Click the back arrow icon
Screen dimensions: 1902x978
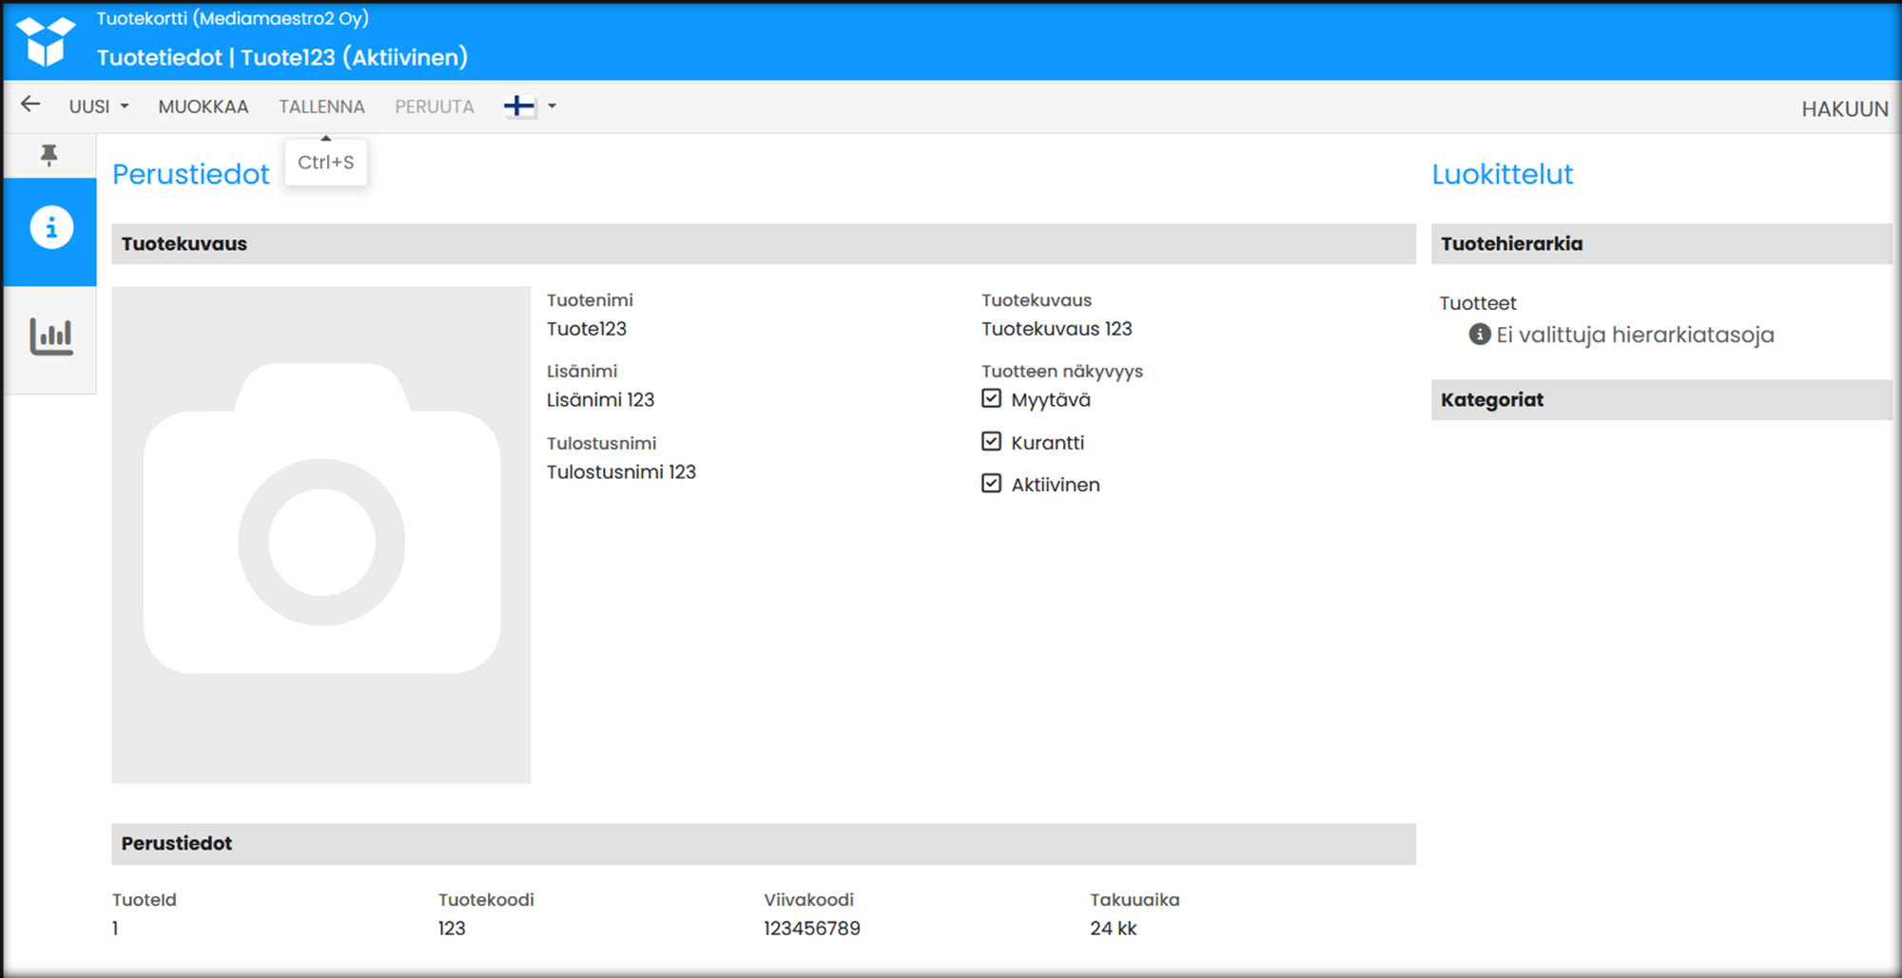(30, 105)
